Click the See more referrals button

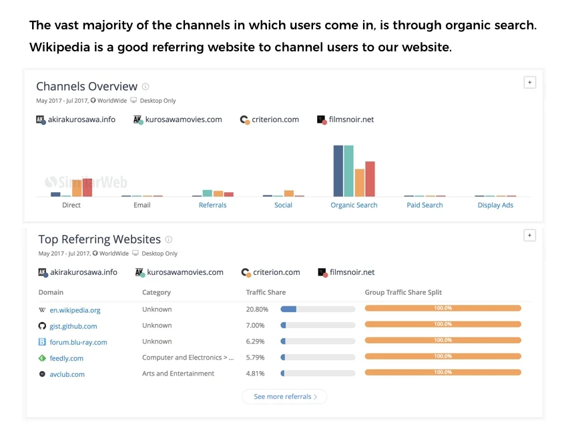pos(284,396)
